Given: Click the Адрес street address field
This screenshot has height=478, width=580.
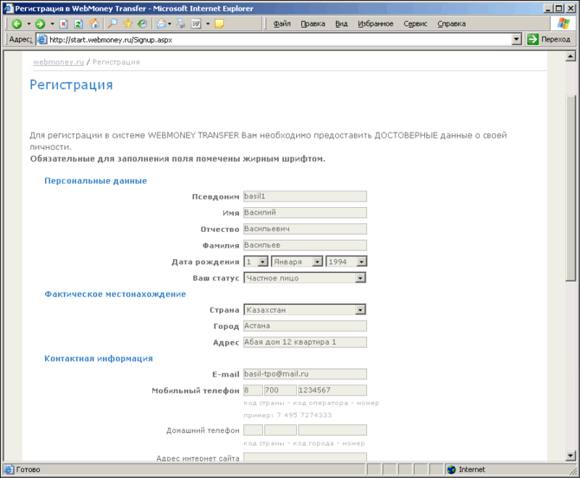Looking at the screenshot, I should (306, 342).
